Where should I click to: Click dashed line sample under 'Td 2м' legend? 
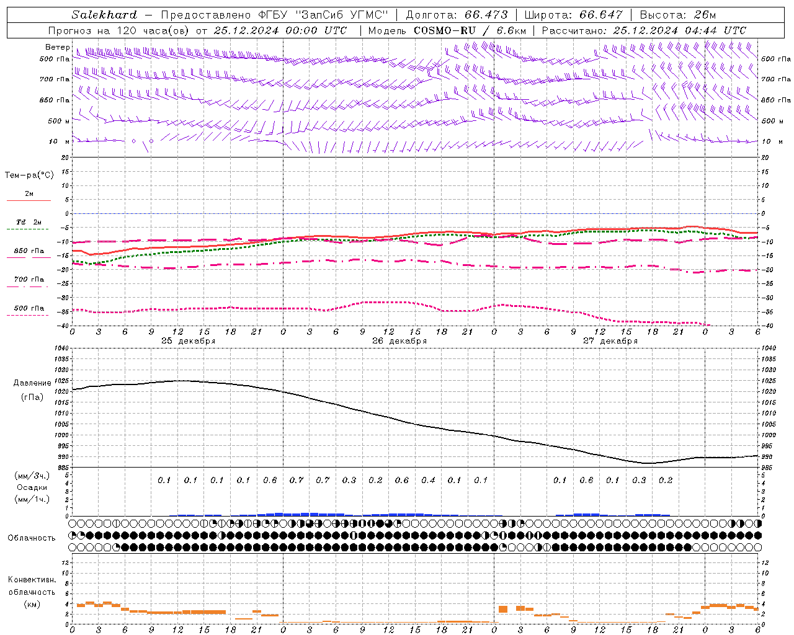[29, 229]
